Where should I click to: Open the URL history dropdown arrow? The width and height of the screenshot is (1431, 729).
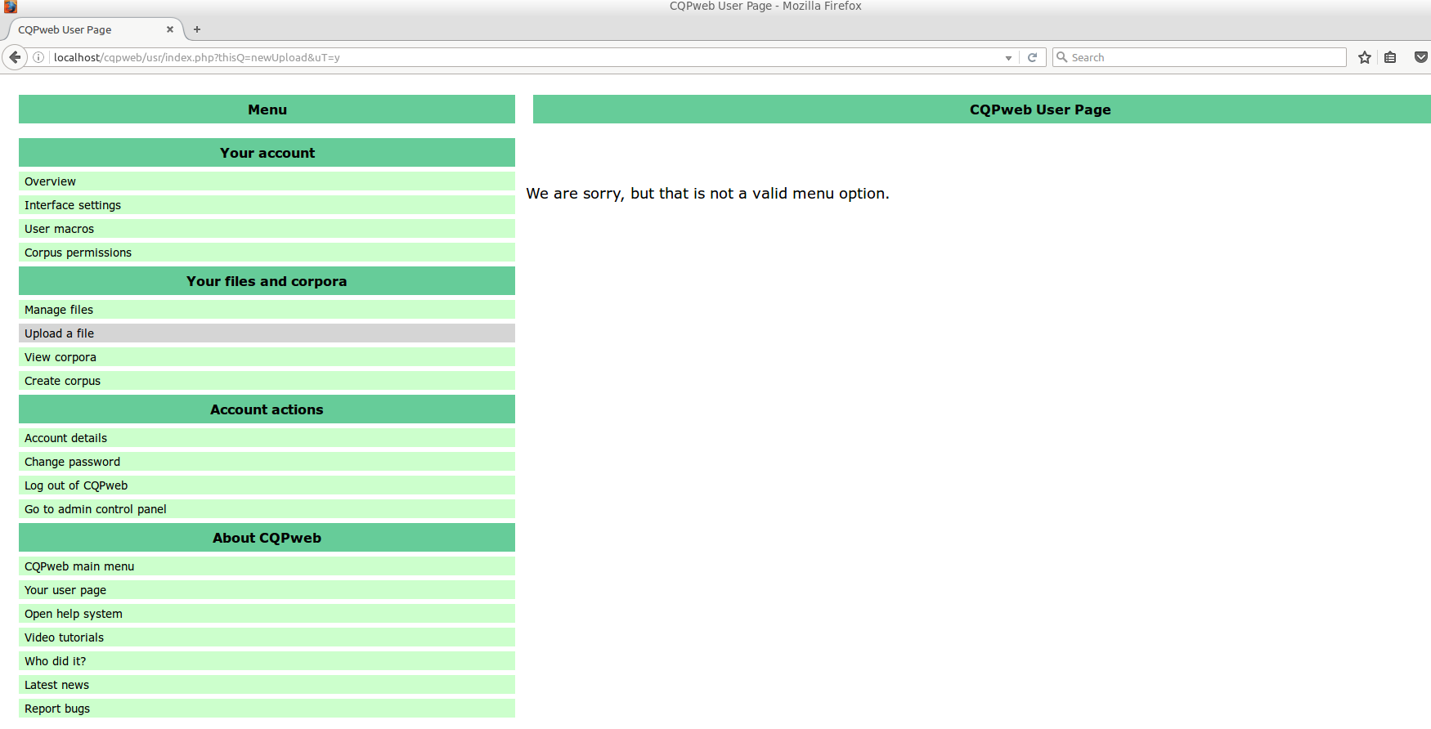1008,58
